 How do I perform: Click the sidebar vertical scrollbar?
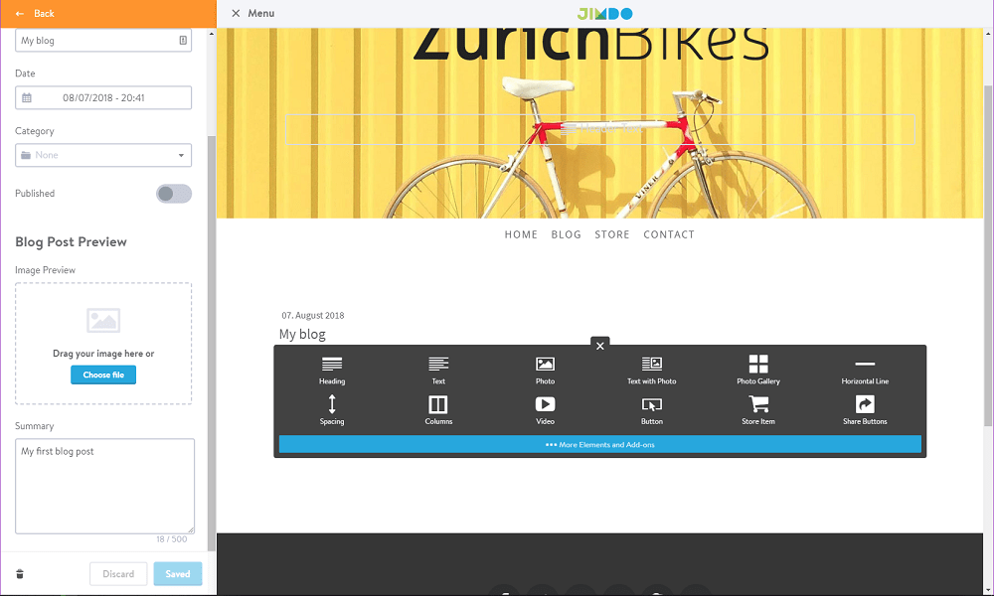(212, 342)
